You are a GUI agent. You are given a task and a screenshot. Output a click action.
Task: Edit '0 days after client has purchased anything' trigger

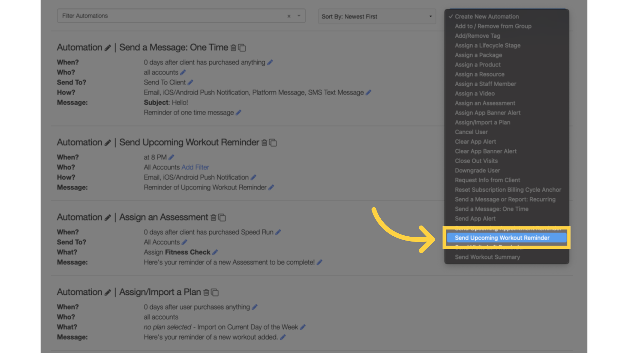pos(270,62)
